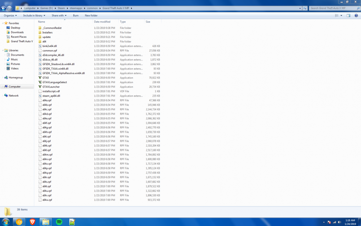Select the common.rpf file icon
The height and width of the screenshot is (226, 361).
40,51
